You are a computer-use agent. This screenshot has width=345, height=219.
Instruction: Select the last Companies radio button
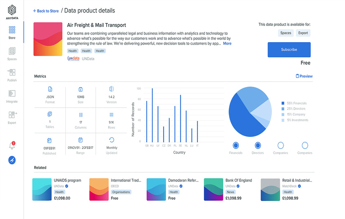coord(305,145)
